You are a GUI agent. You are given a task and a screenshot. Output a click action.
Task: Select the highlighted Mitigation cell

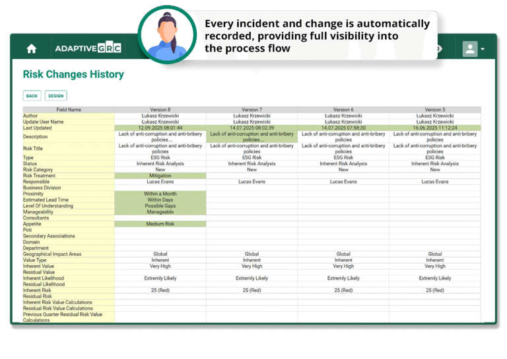(x=160, y=176)
